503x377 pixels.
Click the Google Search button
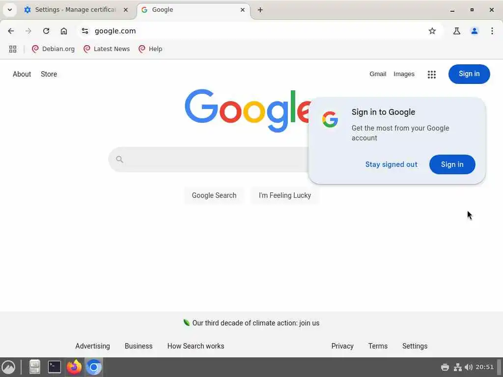(214, 195)
